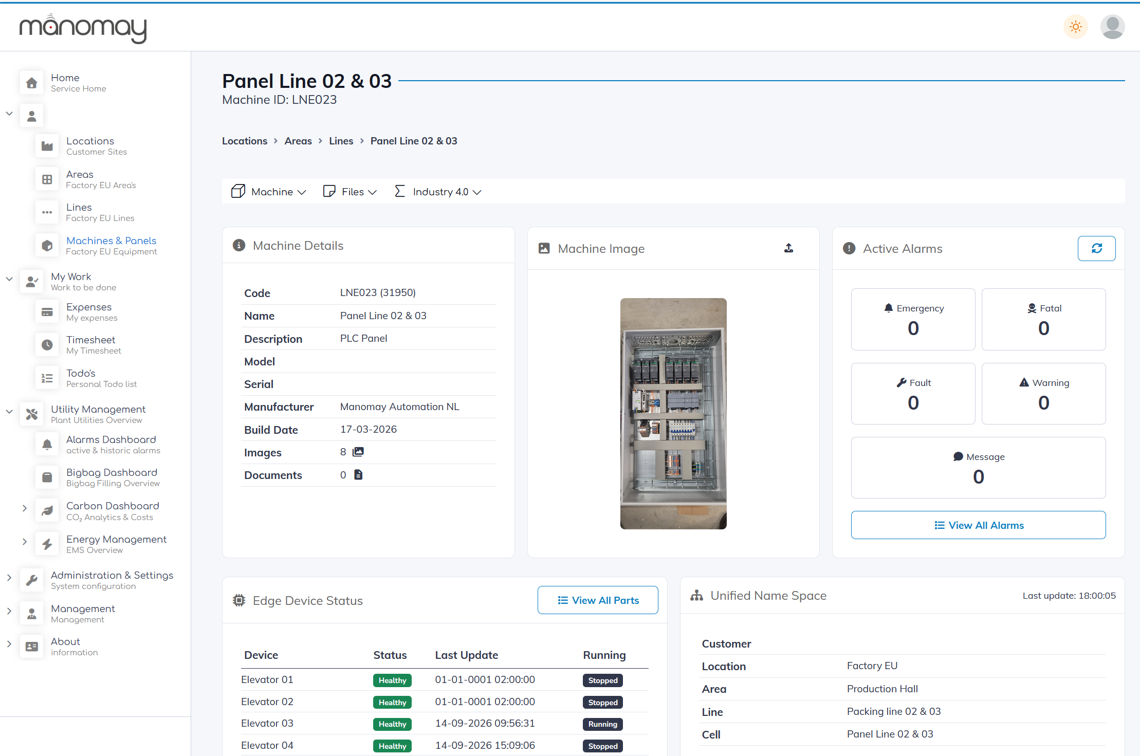The width and height of the screenshot is (1140, 756).
Task: Expand the Machine dropdown menu
Action: coord(269,192)
